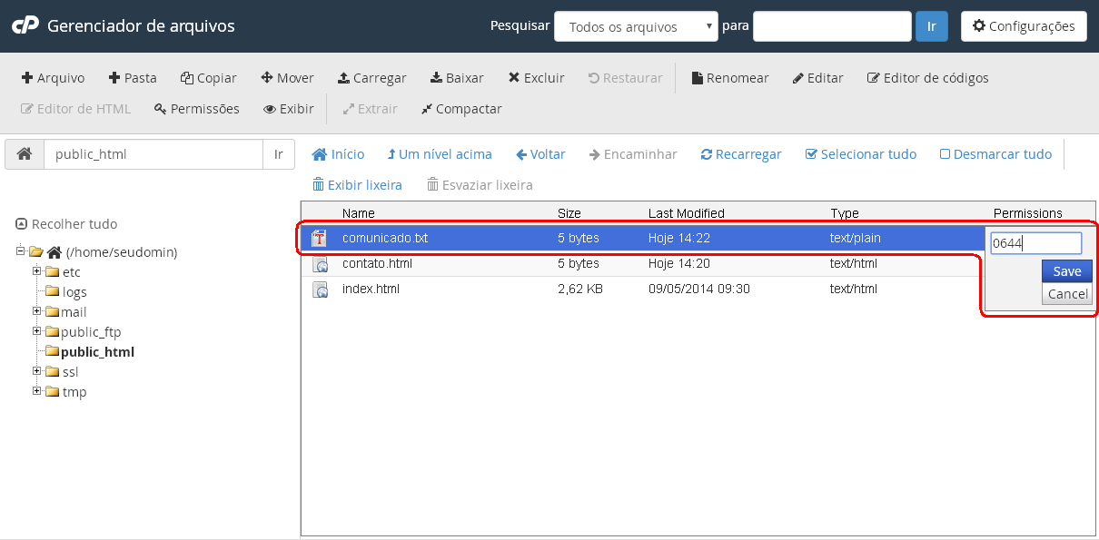Download the file with Baixar
The width and height of the screenshot is (1099, 540).
(457, 78)
